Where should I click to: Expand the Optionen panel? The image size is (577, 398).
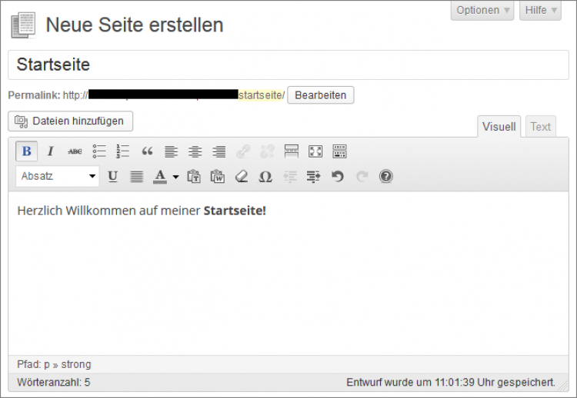coord(482,10)
